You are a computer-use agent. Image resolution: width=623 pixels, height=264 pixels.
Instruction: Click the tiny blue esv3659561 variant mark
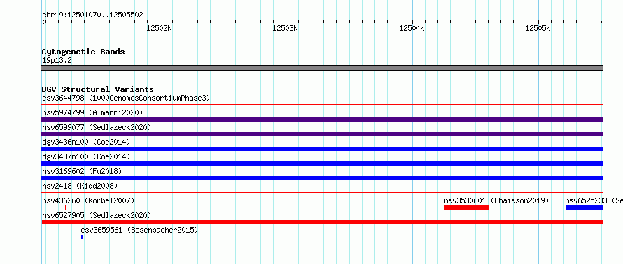click(82, 237)
